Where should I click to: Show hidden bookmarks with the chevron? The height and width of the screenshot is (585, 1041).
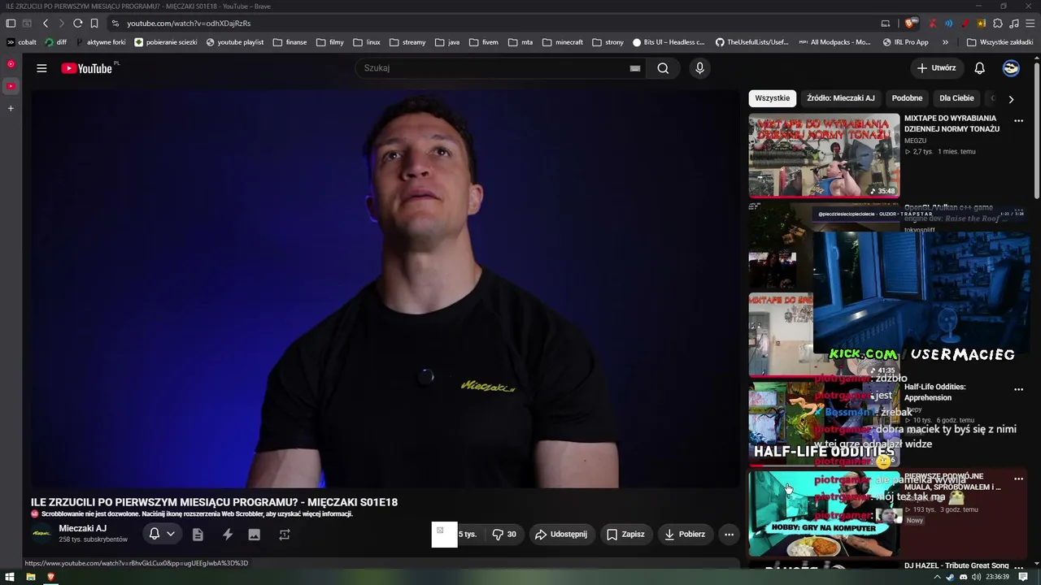[945, 42]
